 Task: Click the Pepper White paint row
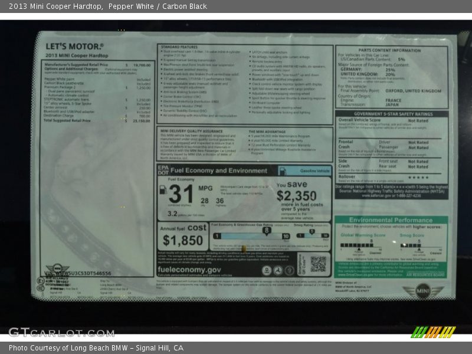point(97,79)
